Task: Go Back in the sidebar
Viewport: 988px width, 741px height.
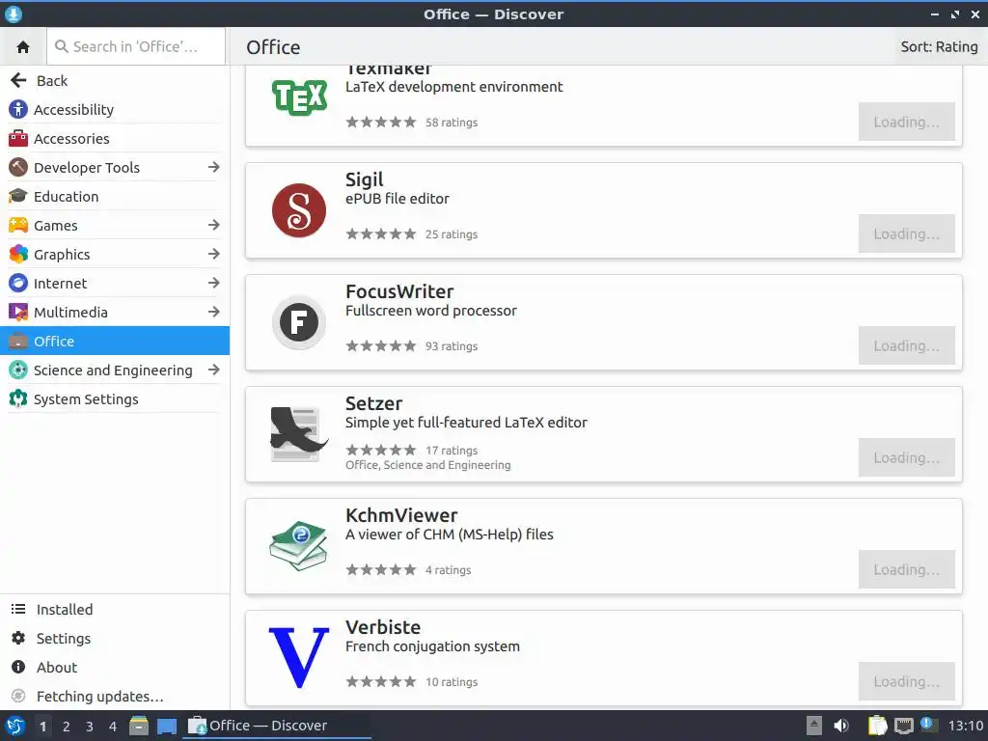Action: tap(115, 81)
